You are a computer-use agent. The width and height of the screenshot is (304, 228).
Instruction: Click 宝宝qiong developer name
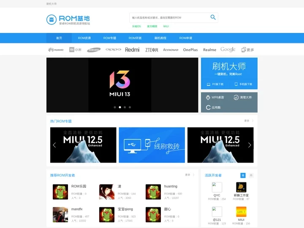(125, 209)
